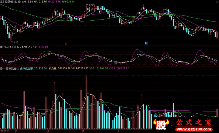
Task: Select the MA60: 6.14 green label
Action: coord(68,2)
